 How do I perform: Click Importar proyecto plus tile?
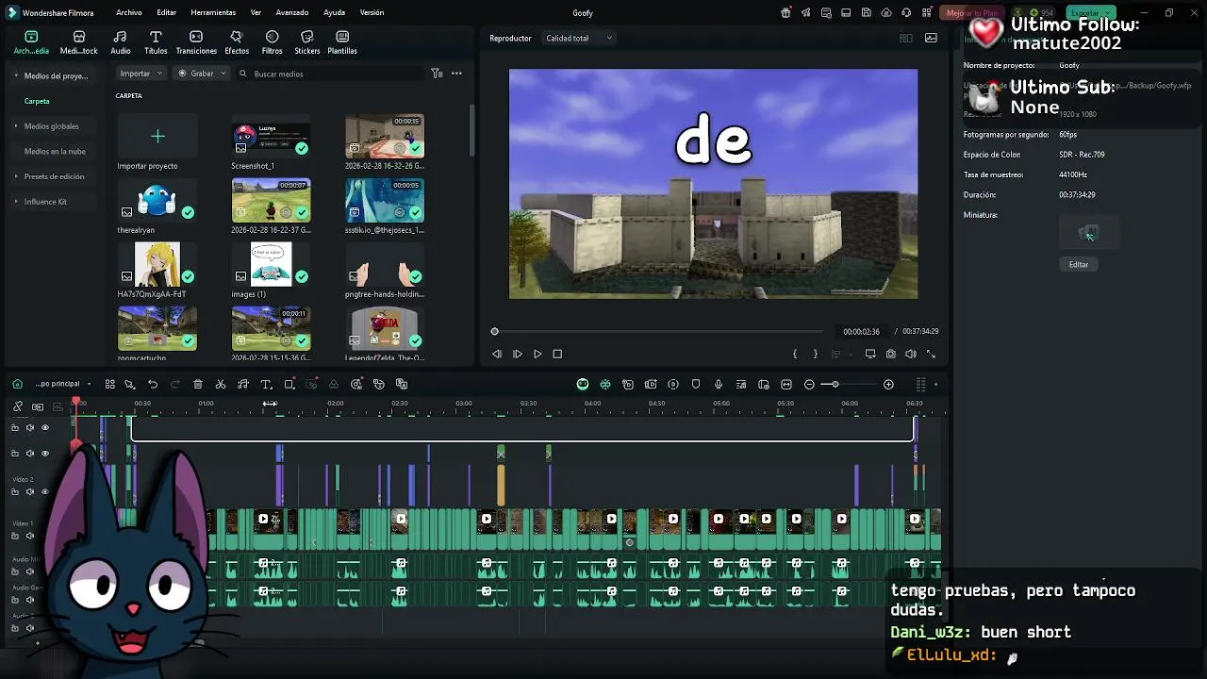(157, 137)
